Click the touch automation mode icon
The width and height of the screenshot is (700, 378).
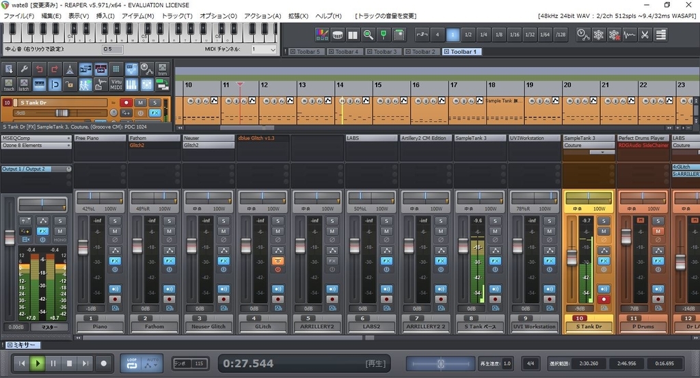(9, 84)
